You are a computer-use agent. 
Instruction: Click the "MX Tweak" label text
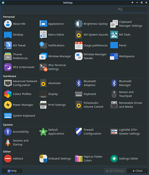click(19, 45)
